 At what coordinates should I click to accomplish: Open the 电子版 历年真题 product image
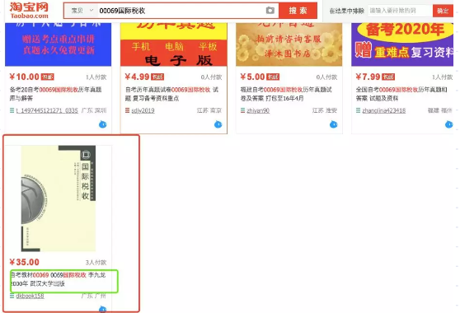pyautogui.click(x=174, y=44)
